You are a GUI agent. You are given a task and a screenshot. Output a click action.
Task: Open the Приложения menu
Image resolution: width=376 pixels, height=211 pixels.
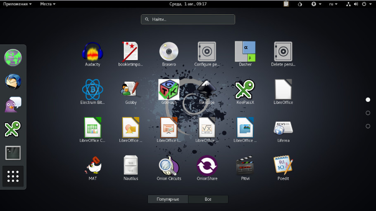[17, 4]
